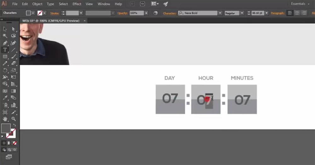Select the Paintbrush tool
Viewport: 315px width, 165px height.
(x=14, y=57)
